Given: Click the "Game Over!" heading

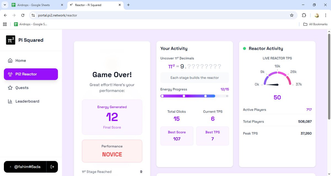Looking at the screenshot, I should (112, 75).
